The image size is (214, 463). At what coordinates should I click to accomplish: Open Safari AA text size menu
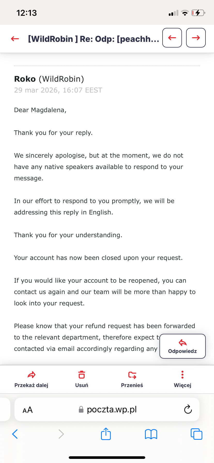[x=28, y=410]
